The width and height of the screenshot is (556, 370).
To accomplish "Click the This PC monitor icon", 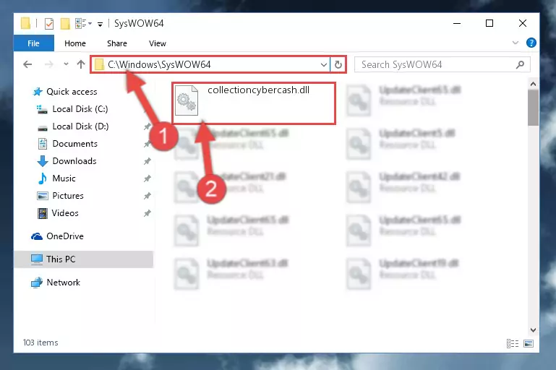I will [37, 259].
